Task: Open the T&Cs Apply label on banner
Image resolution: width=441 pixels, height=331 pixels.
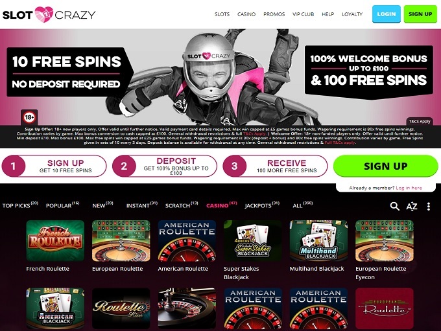Action: point(420,121)
